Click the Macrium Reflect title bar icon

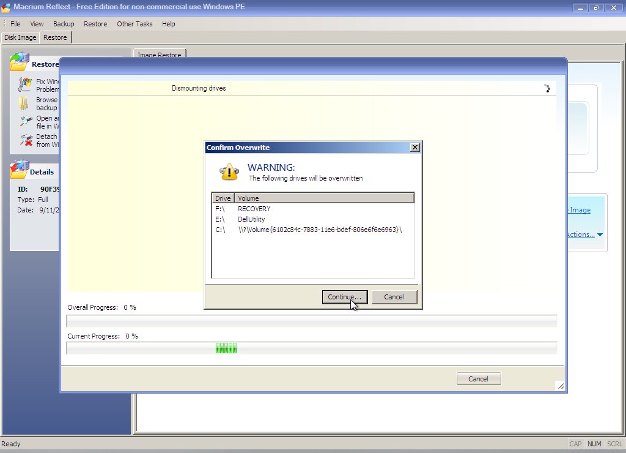coord(6,6)
